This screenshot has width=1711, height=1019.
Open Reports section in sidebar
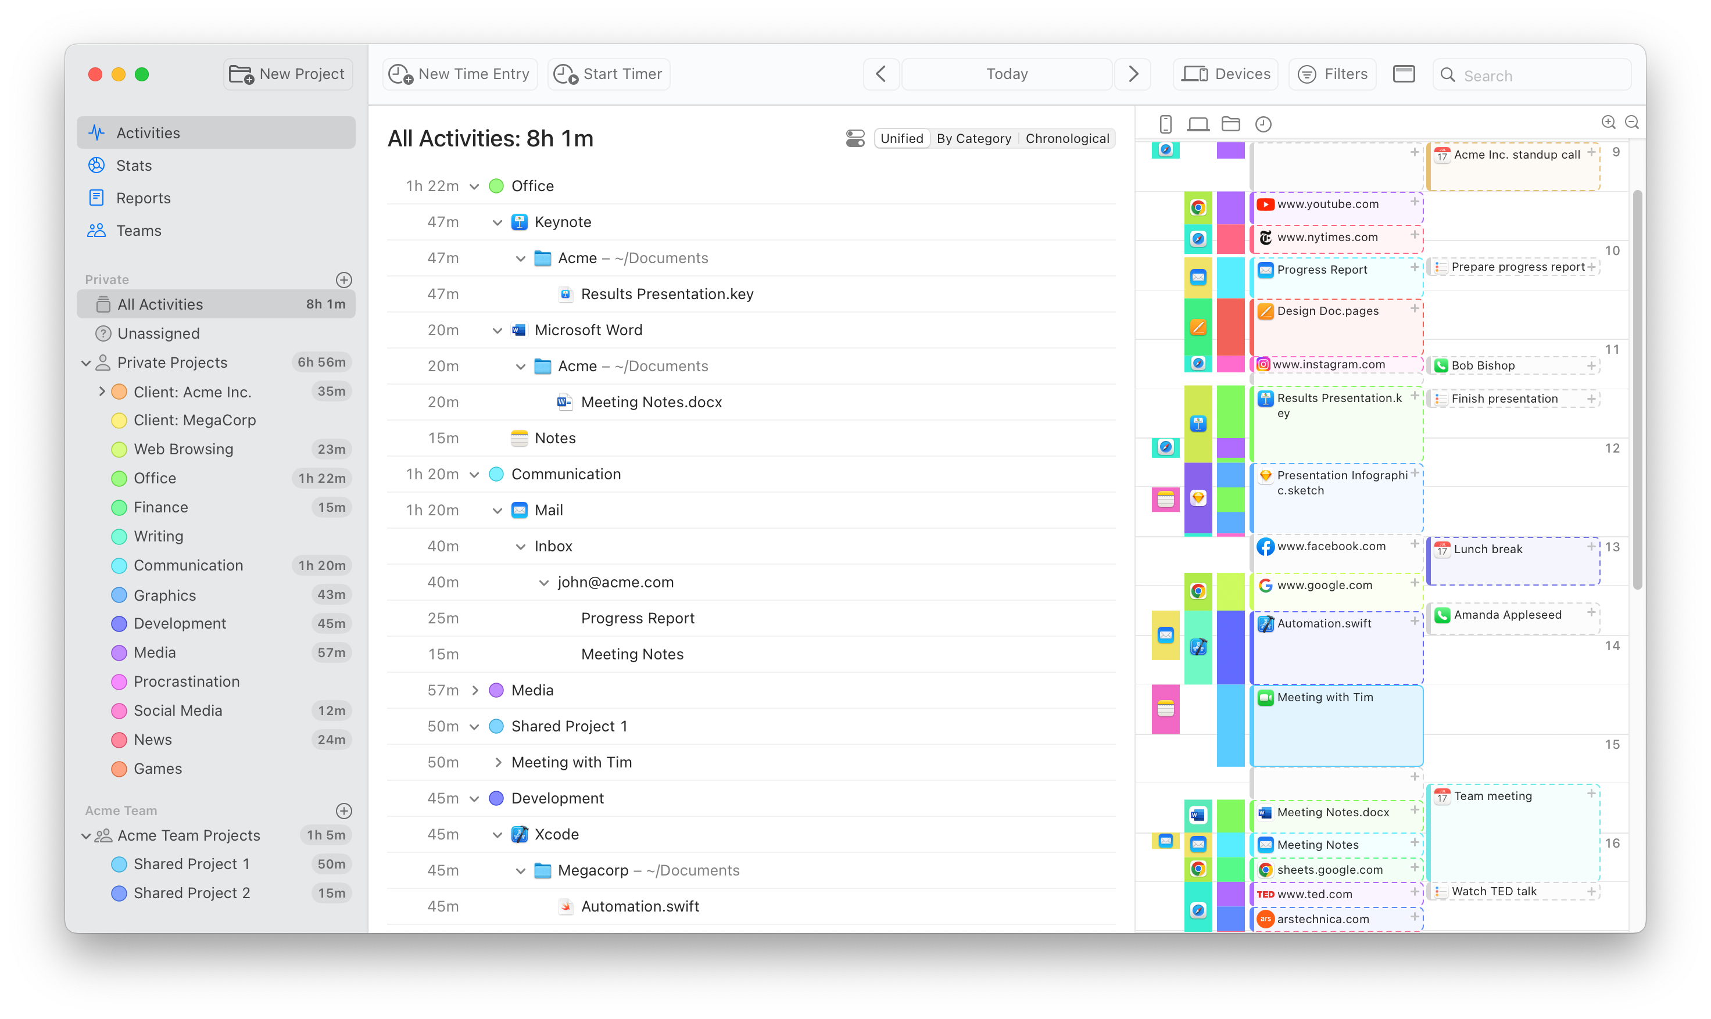click(x=143, y=198)
